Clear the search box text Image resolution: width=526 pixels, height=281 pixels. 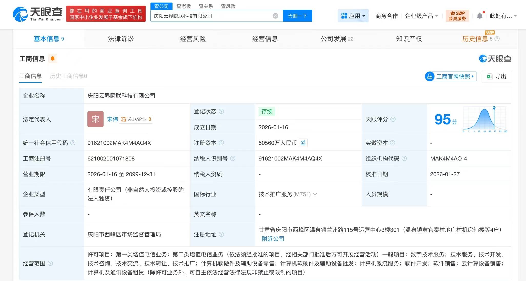click(275, 16)
